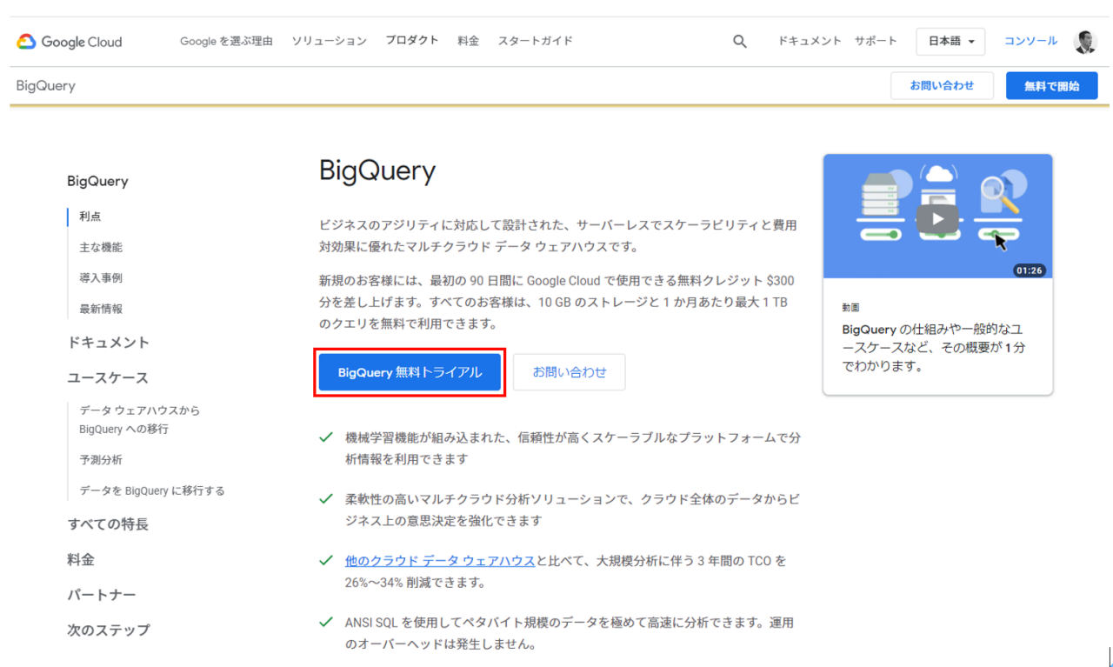Open ドキュメント section in left sidebar

pos(109,343)
